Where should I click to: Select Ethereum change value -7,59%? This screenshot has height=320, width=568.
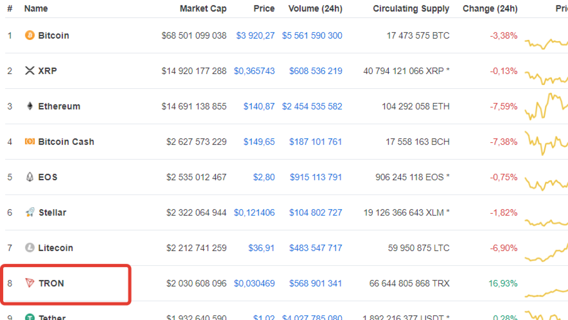coord(504,106)
